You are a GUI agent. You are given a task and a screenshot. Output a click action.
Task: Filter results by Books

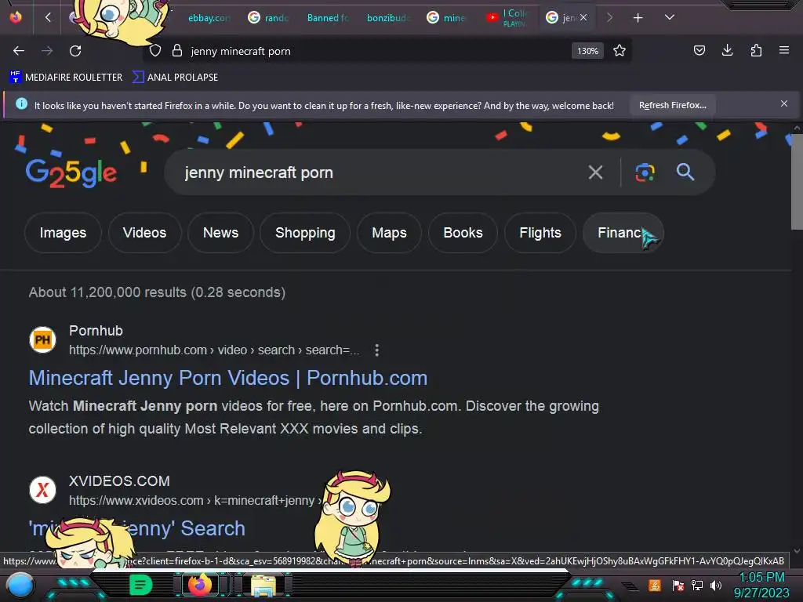click(463, 233)
